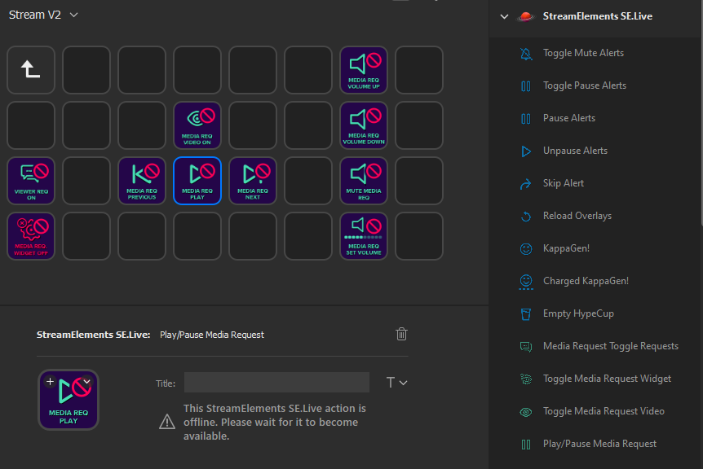Viewport: 703px width, 469px height.
Task: Select the Mute Media Req key
Action: pyautogui.click(x=364, y=181)
